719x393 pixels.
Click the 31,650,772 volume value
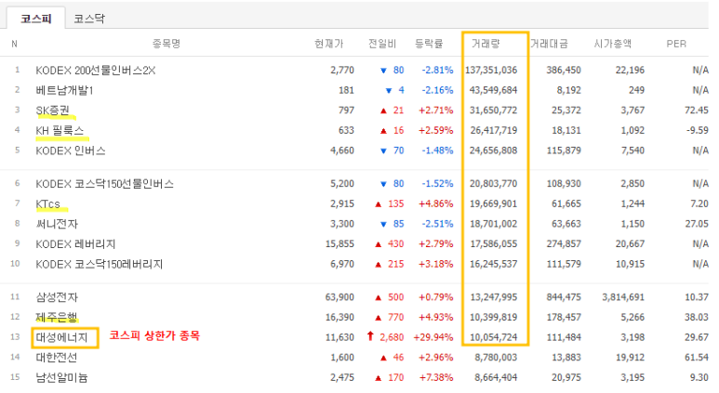pyautogui.click(x=493, y=111)
